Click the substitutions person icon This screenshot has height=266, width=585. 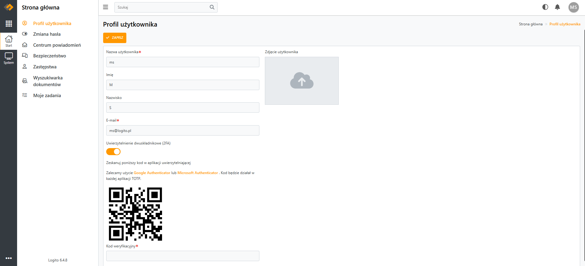(x=25, y=67)
